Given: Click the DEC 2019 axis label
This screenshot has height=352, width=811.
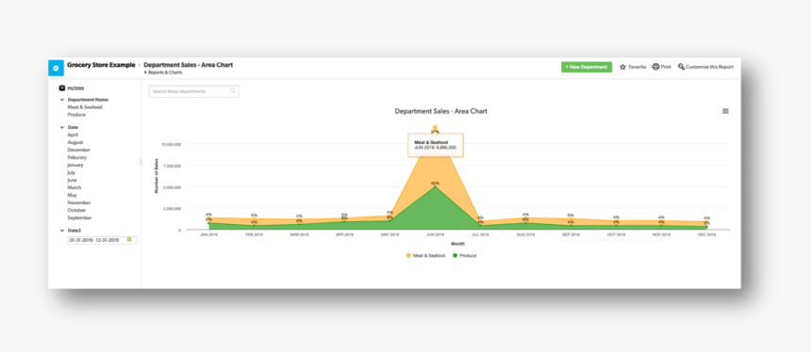Looking at the screenshot, I should [x=706, y=235].
